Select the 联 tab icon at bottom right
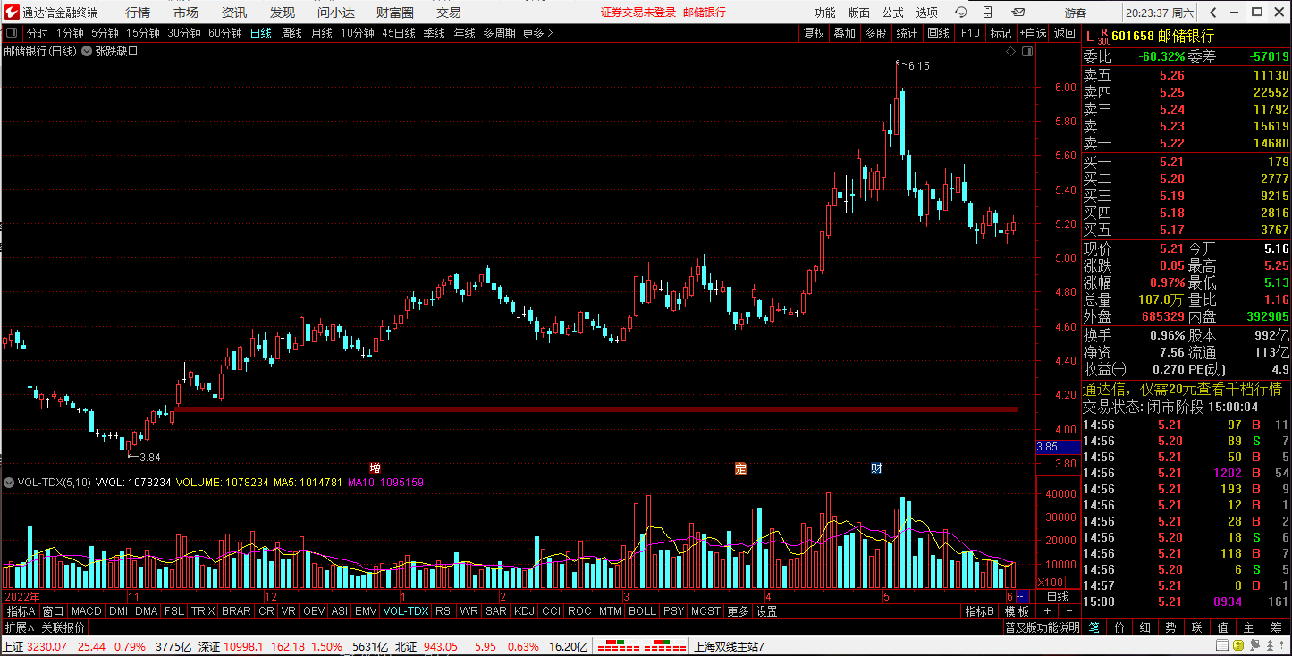 [1197, 627]
